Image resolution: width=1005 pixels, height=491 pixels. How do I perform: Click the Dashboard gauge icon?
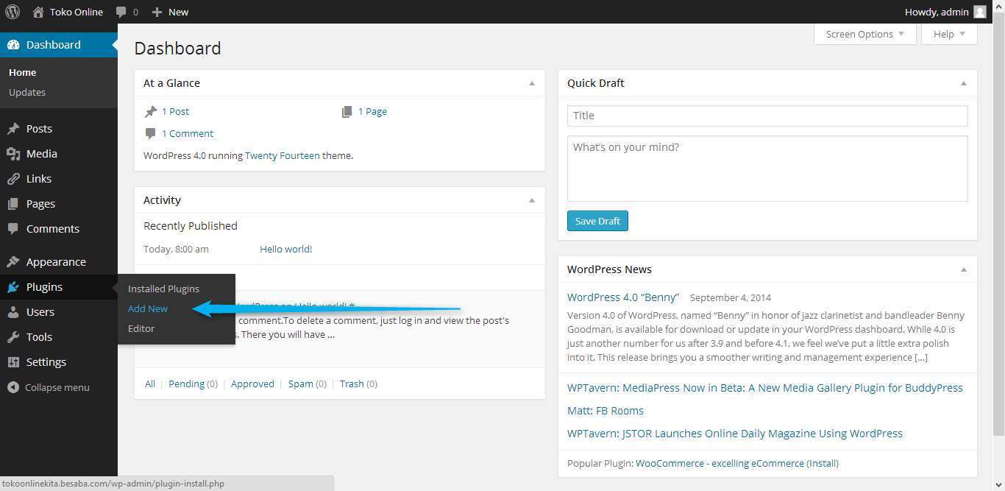coord(13,45)
